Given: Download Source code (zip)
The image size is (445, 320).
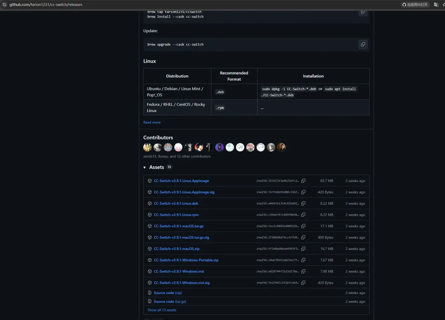Looking at the screenshot, I should point(168,293).
